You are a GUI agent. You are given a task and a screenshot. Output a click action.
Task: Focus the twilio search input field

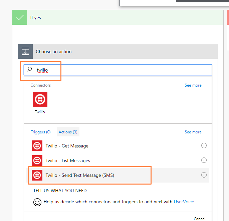(118, 70)
